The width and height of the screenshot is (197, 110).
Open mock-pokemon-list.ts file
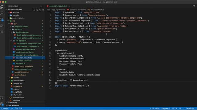(x=25, y=52)
